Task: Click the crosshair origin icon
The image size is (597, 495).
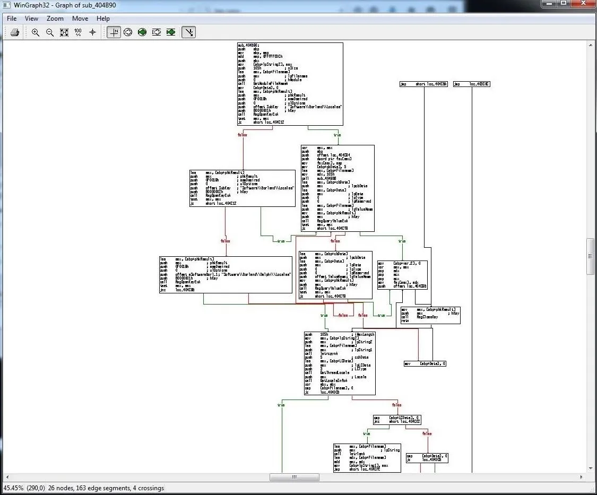Action: 92,32
